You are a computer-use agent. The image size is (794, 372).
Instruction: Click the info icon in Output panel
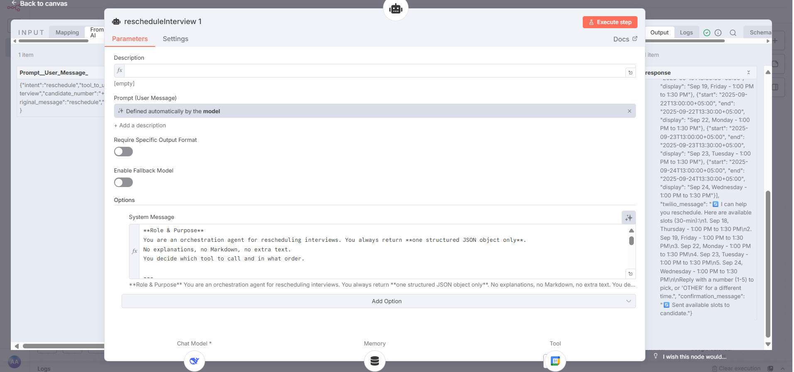(x=718, y=33)
